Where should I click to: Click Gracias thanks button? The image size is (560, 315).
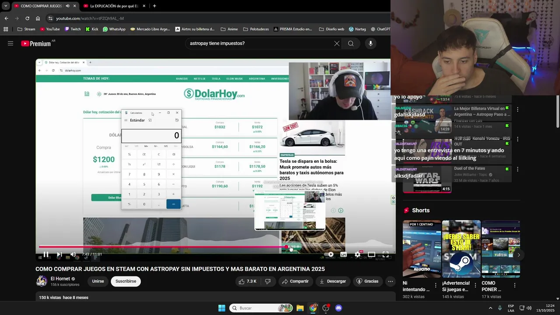pos(367,281)
